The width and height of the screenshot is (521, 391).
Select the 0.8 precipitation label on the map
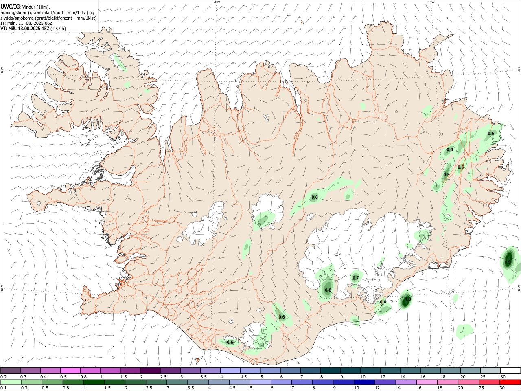tap(328, 290)
